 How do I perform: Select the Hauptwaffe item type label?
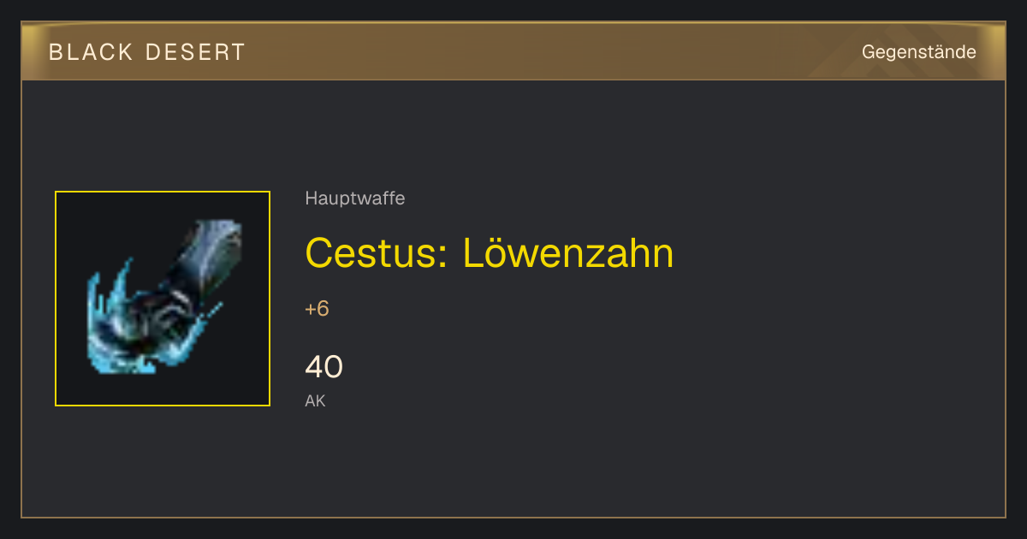(355, 198)
